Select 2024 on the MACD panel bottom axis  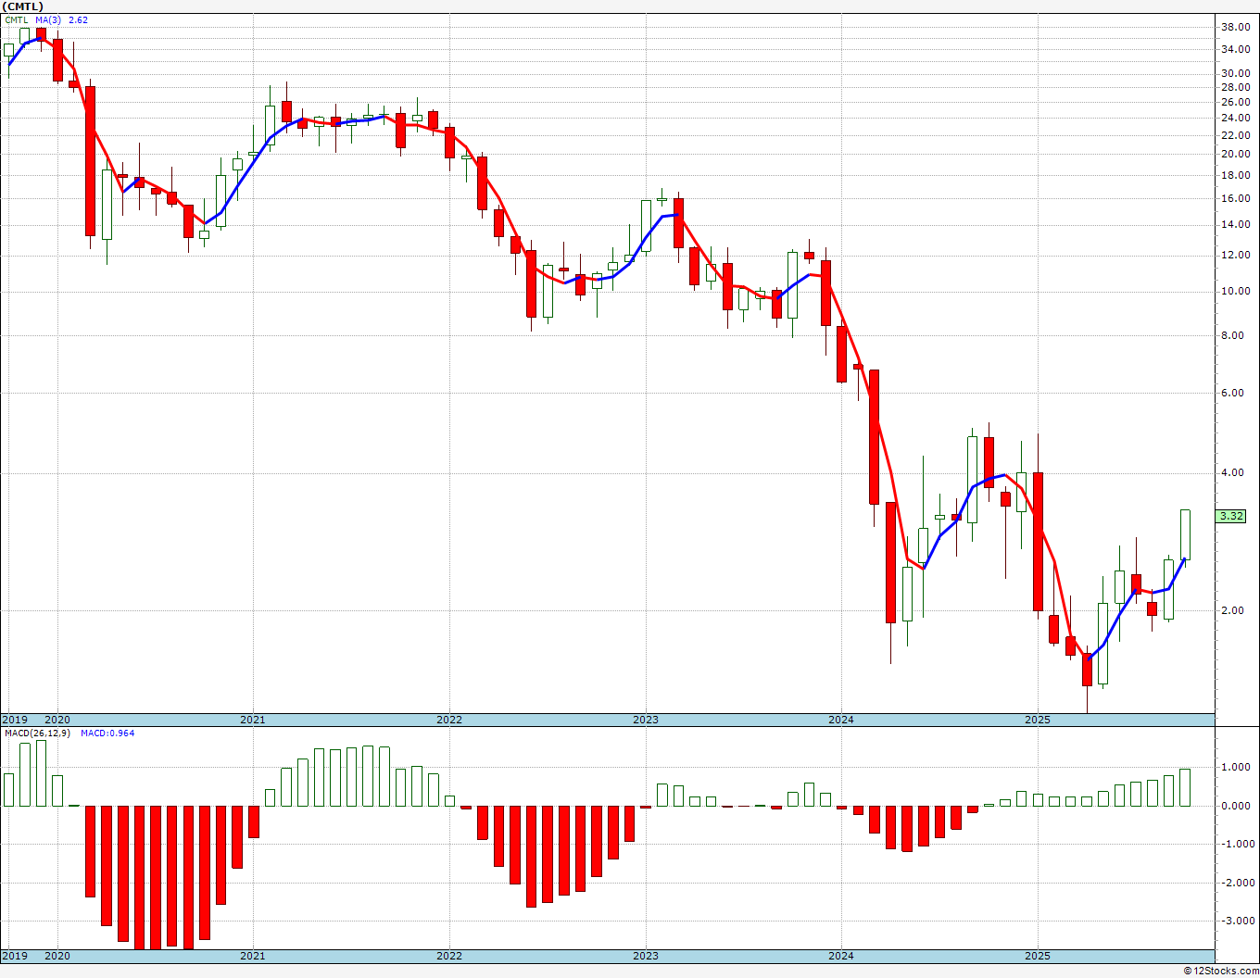click(841, 956)
